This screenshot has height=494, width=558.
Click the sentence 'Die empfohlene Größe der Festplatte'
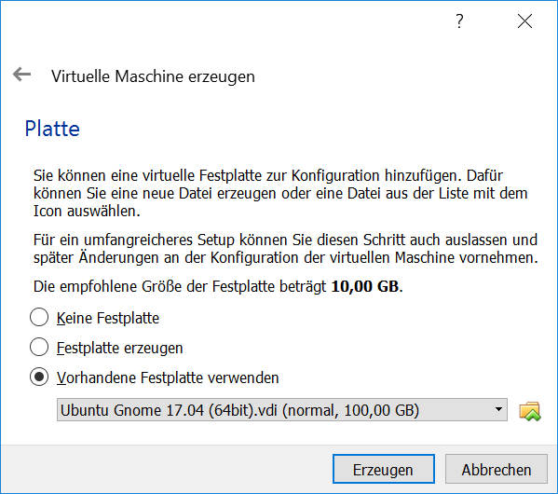click(218, 286)
